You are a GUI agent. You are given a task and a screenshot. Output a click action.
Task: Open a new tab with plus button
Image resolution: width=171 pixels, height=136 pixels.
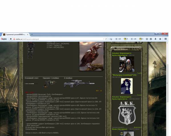pos(32,35)
